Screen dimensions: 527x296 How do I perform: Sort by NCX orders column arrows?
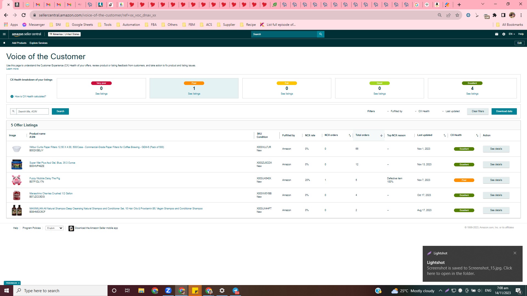pos(350,135)
